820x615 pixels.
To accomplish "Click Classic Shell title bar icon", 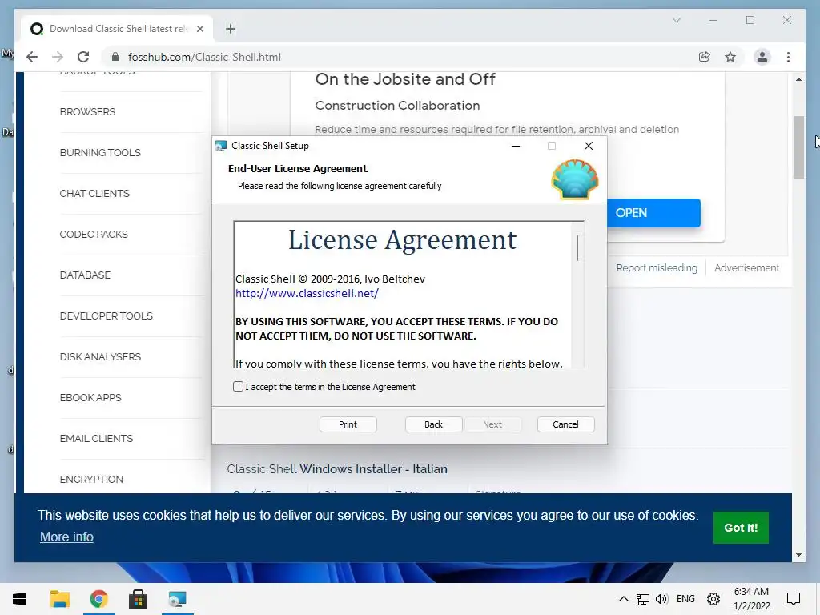I will (221, 146).
